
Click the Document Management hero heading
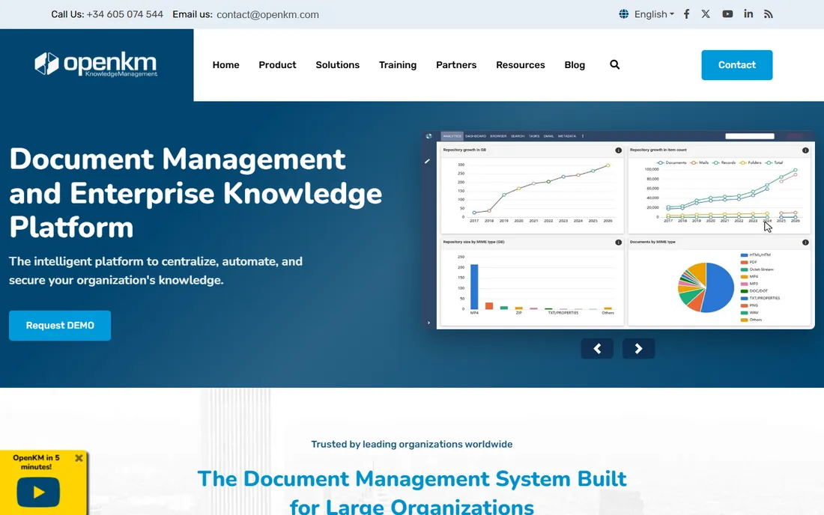pos(196,192)
